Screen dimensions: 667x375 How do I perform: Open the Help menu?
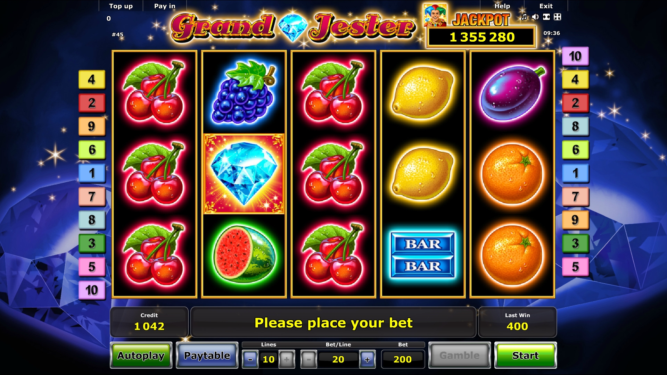(x=502, y=6)
